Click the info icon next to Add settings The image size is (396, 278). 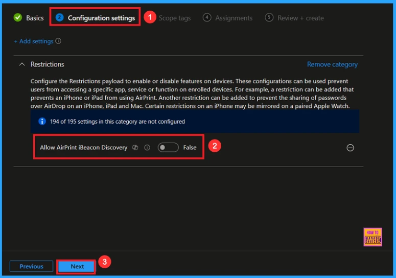tap(58, 41)
